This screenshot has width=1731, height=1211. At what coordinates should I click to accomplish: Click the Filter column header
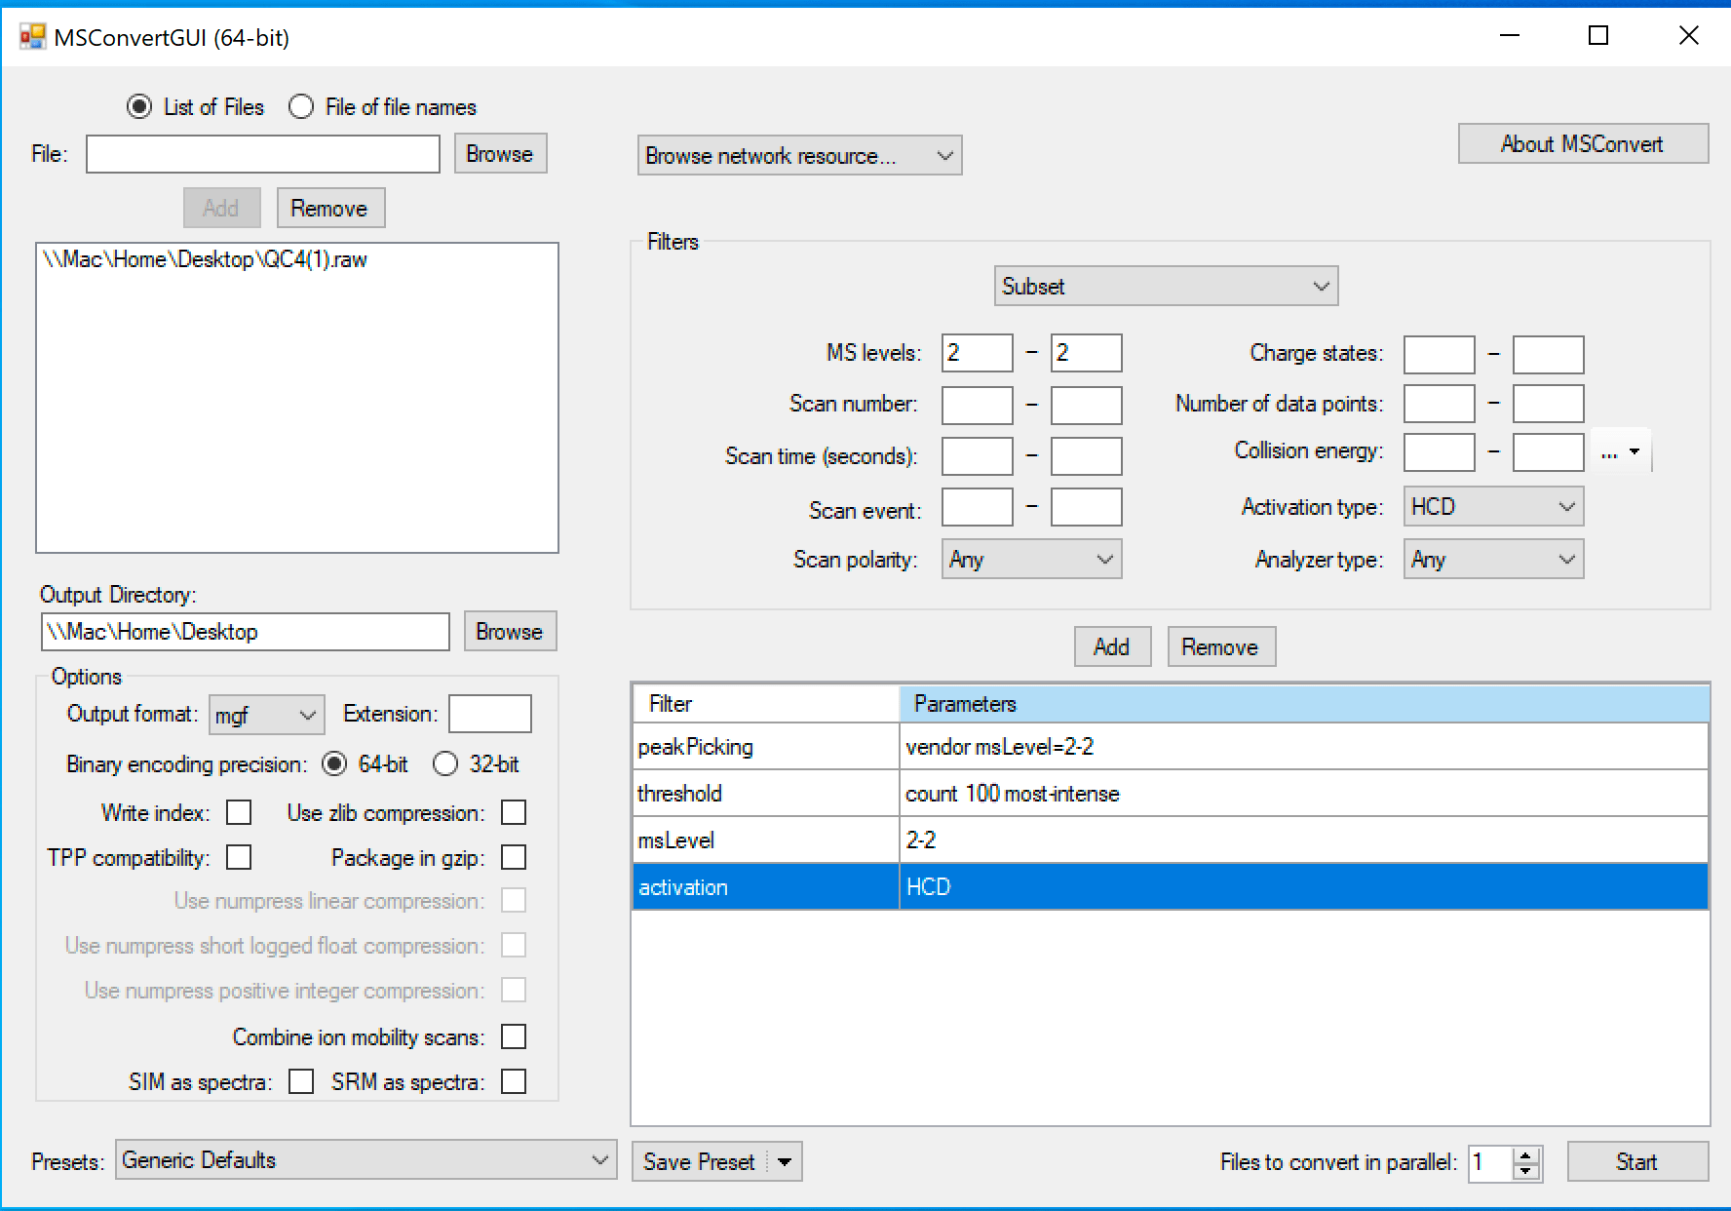[x=766, y=704]
